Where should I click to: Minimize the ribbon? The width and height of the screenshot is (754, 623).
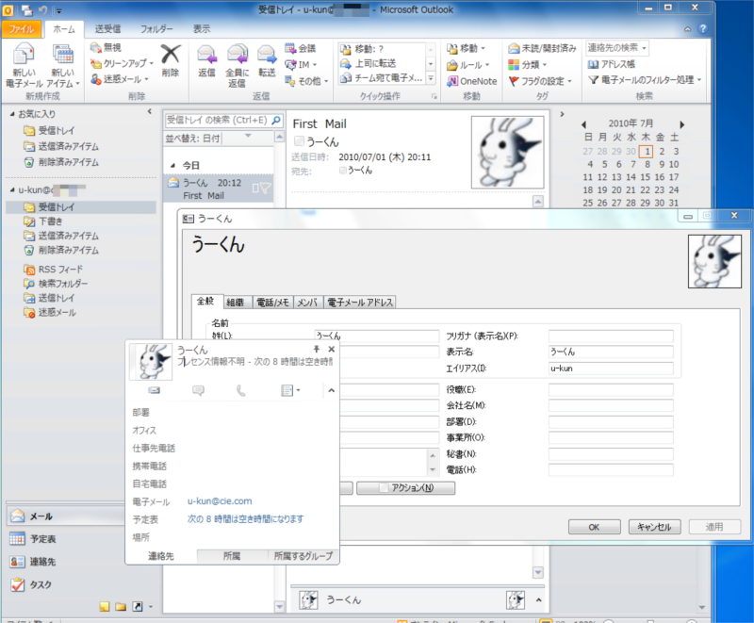tap(688, 29)
